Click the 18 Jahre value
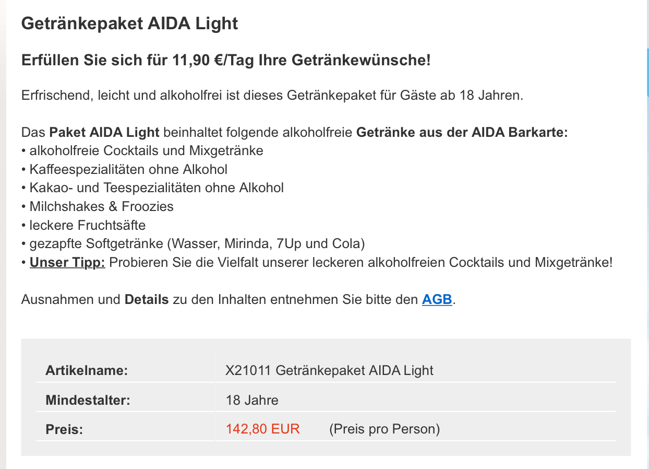Image resolution: width=649 pixels, height=469 pixels. [x=252, y=401]
